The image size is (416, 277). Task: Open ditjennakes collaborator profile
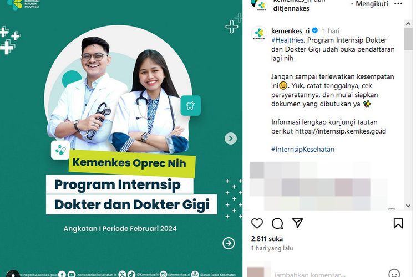coord(291,8)
